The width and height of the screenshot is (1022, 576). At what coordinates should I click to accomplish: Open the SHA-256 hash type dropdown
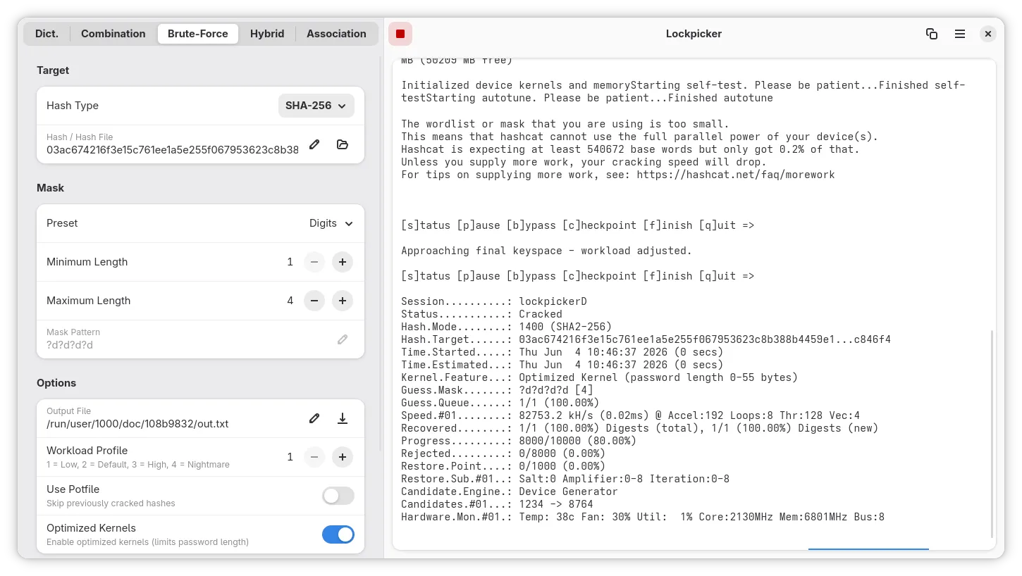316,106
